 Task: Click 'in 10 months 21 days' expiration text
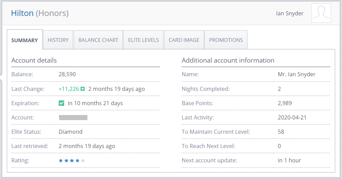[95, 103]
